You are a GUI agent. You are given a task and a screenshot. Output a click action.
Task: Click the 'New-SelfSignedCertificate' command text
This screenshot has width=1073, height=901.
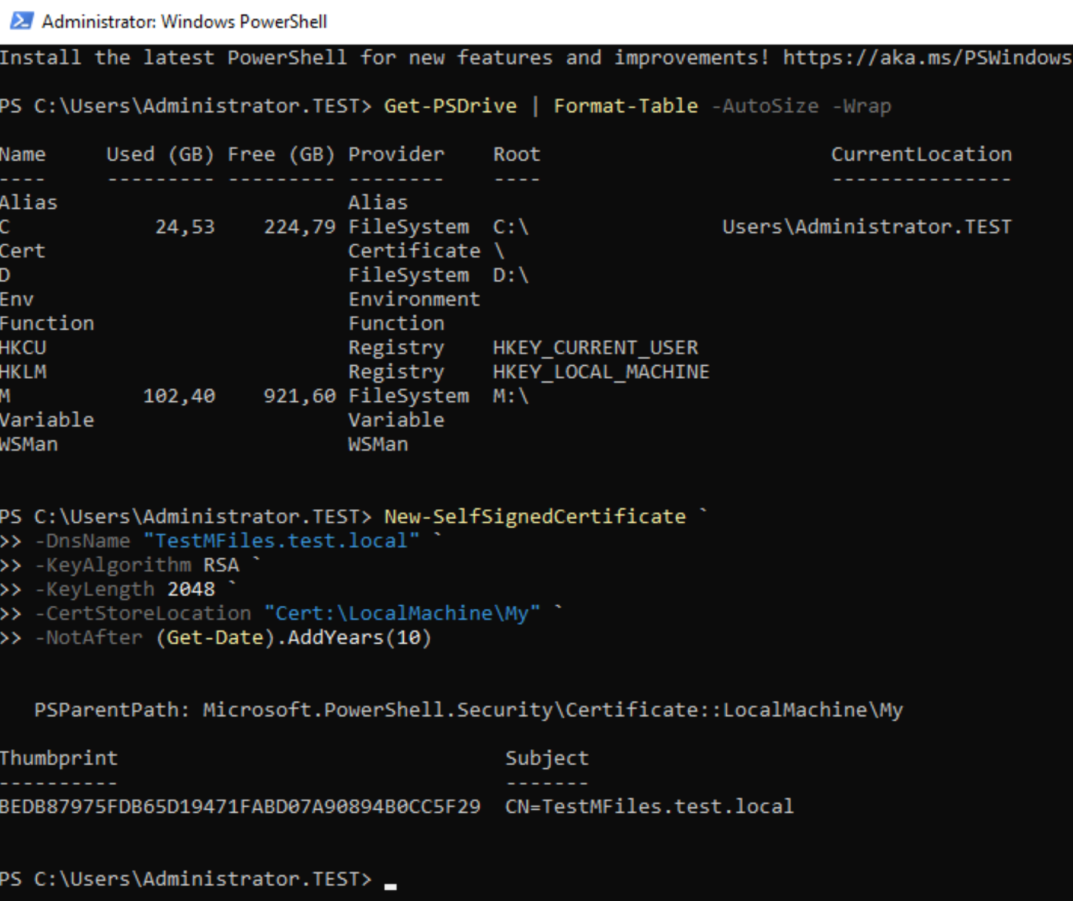click(x=535, y=517)
